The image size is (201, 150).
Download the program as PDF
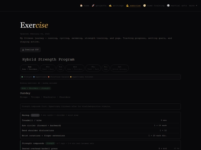click(30, 50)
